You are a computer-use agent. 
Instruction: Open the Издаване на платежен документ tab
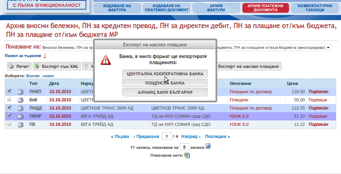(167, 8)
